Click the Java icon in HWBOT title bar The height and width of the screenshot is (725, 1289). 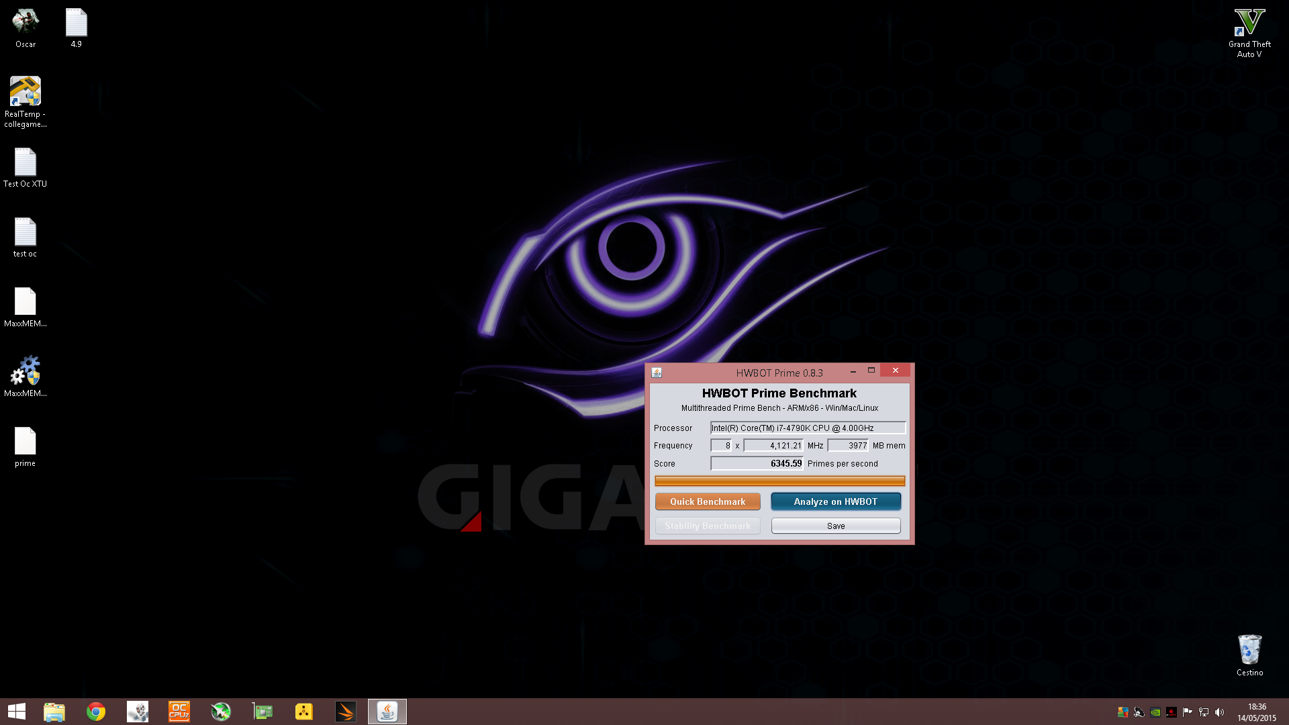[x=657, y=373]
